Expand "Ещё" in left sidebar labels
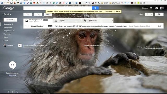This screenshot has height=94, width=167. (6, 40)
